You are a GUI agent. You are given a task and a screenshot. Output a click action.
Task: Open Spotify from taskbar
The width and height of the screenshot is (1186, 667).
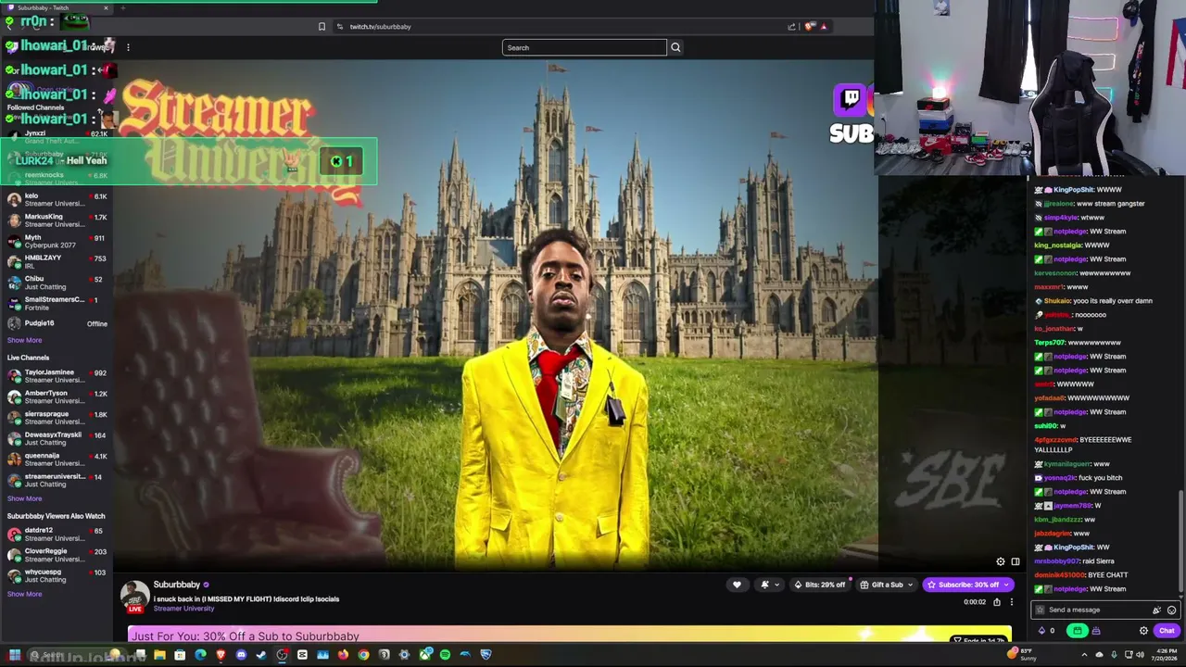445,655
